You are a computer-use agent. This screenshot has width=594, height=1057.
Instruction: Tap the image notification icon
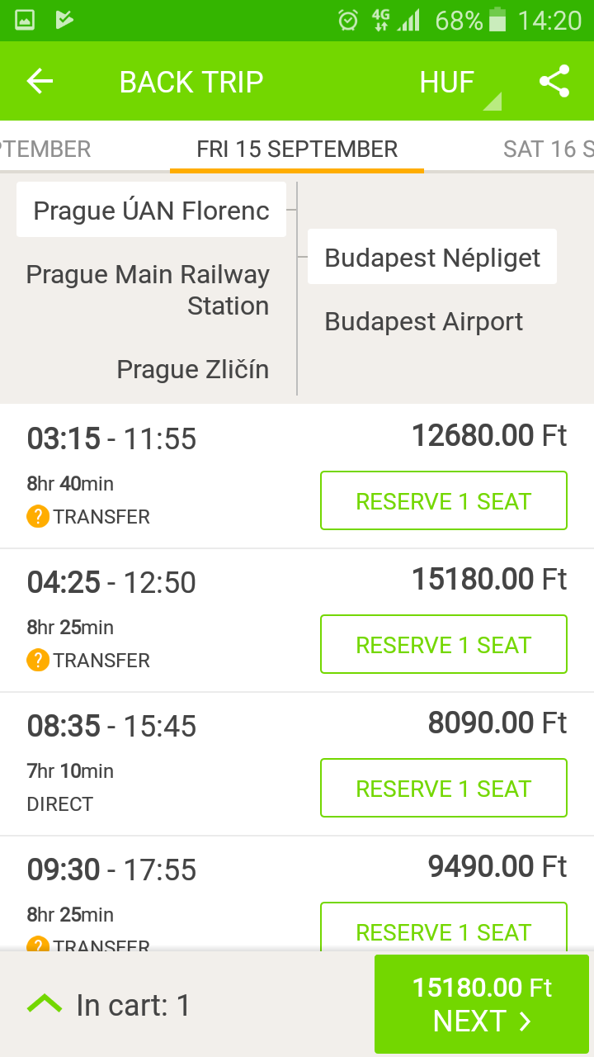[x=25, y=21]
